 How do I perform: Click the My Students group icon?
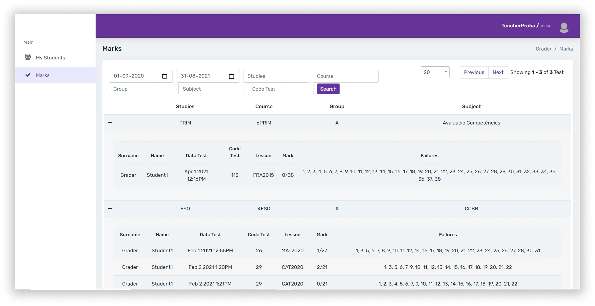[x=28, y=57]
